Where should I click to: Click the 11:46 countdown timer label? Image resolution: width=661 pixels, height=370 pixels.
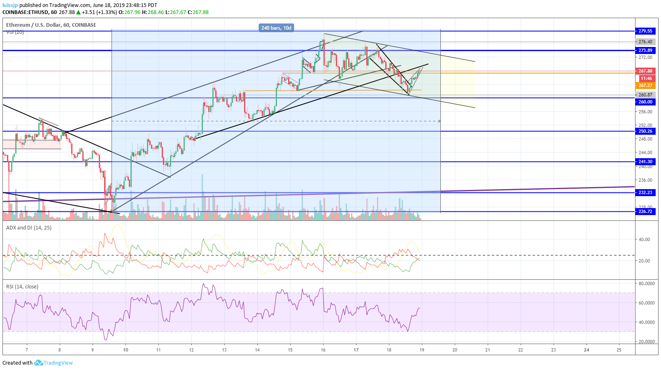click(646, 78)
